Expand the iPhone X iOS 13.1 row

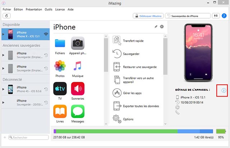click(3, 34)
